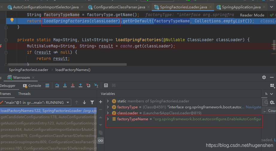Screen dimensions: 276x151
Task: Click Step Into debugger icon
Action: [65, 85]
